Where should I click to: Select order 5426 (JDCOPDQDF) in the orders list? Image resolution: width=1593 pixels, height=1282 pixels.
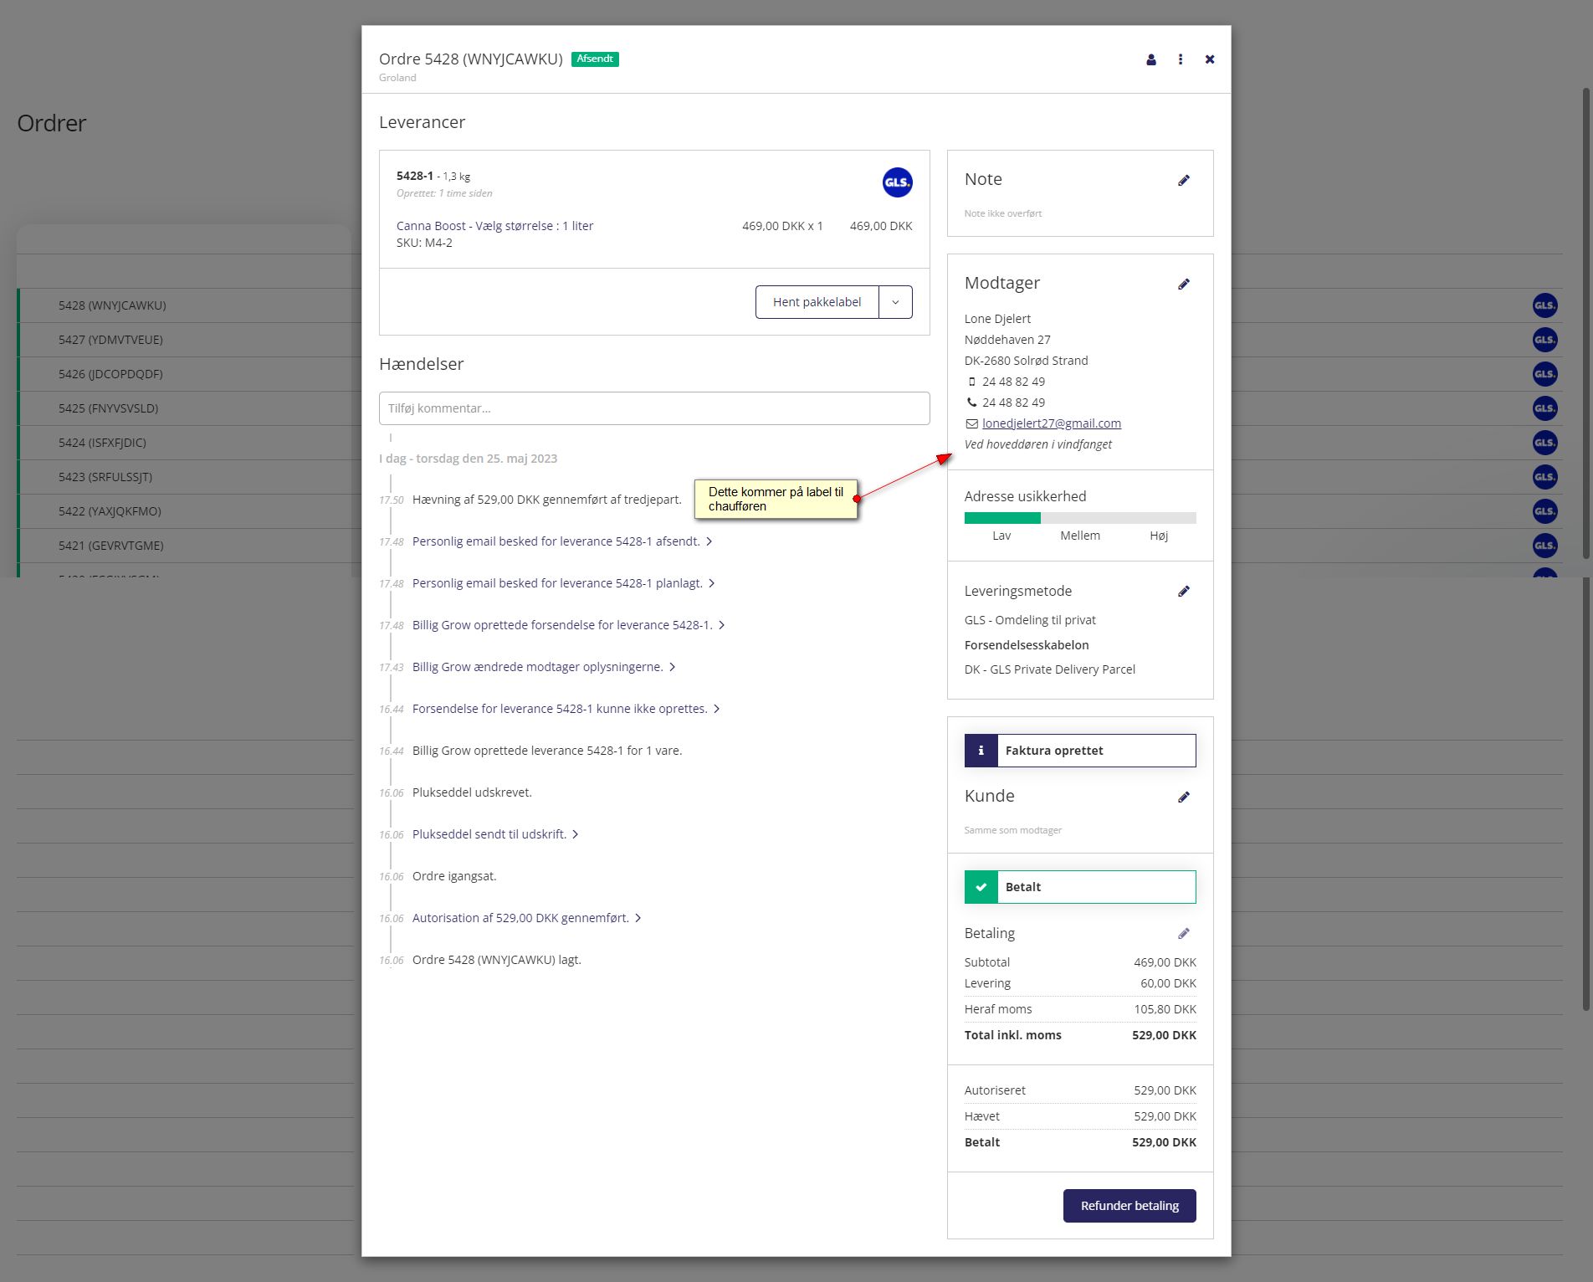(110, 374)
